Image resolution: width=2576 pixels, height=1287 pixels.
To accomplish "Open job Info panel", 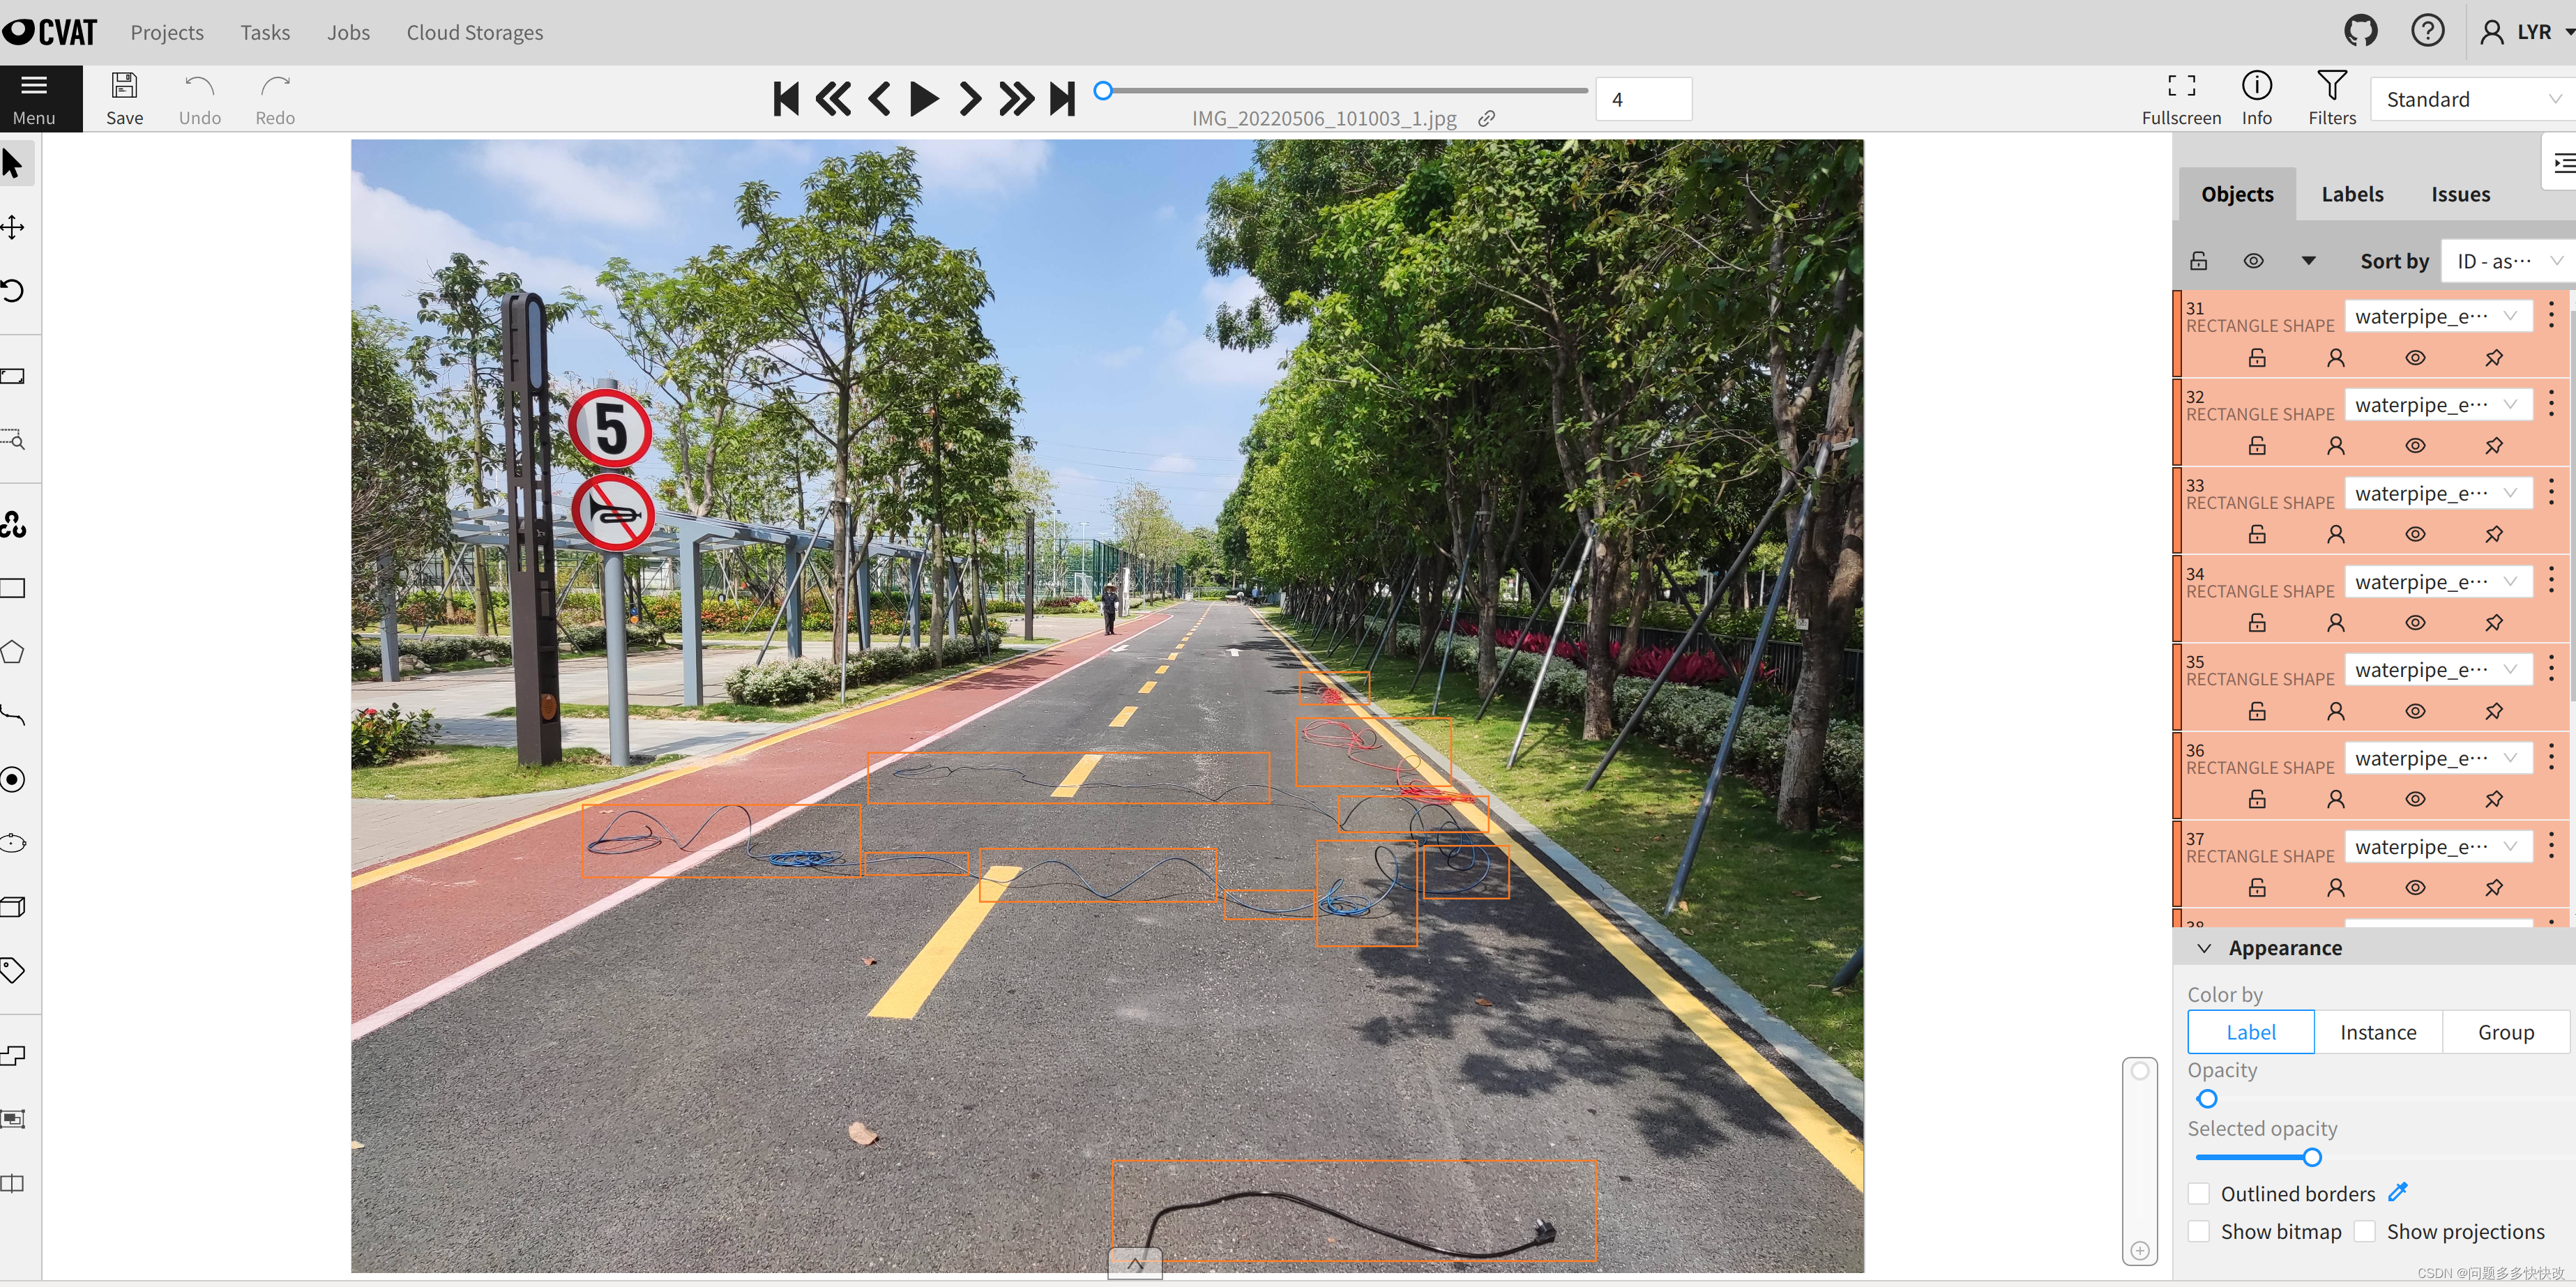I will pos(2256,99).
